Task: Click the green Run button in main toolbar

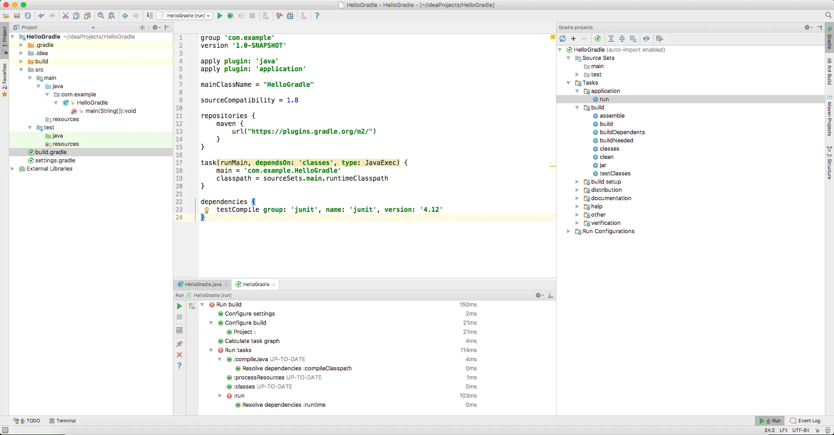Action: click(x=220, y=16)
